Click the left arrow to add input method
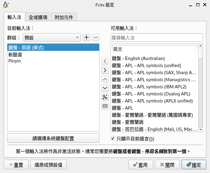210x173 pixels. (105, 61)
